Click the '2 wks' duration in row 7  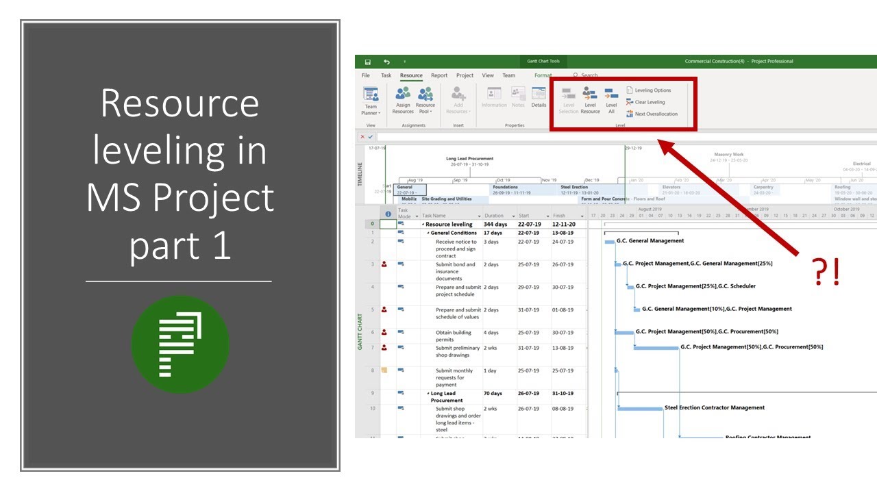click(x=491, y=348)
